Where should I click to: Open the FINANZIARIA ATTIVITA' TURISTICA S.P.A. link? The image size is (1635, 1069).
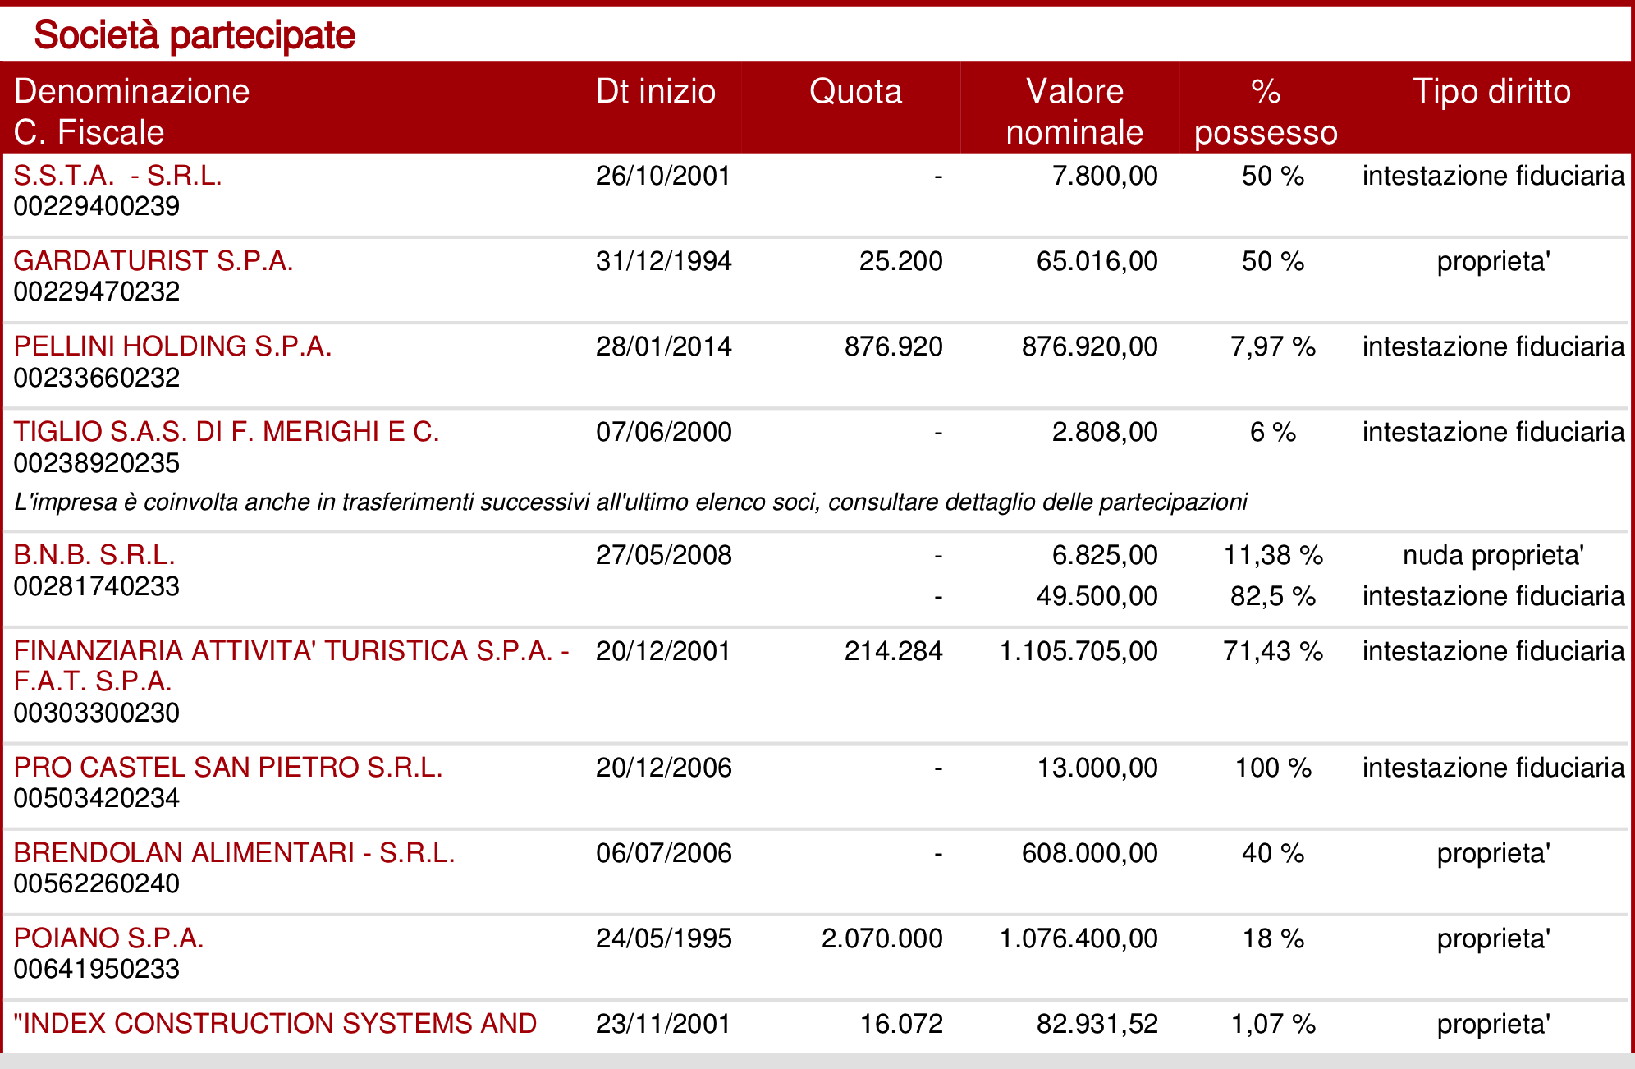[x=291, y=666]
